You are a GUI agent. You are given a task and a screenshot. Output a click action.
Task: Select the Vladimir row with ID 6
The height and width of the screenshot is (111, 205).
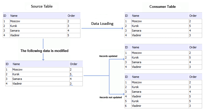tap(136, 106)
